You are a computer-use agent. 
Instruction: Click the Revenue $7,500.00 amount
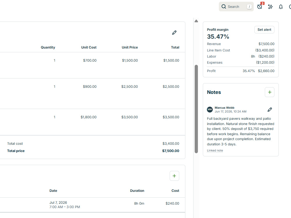coord(266,44)
